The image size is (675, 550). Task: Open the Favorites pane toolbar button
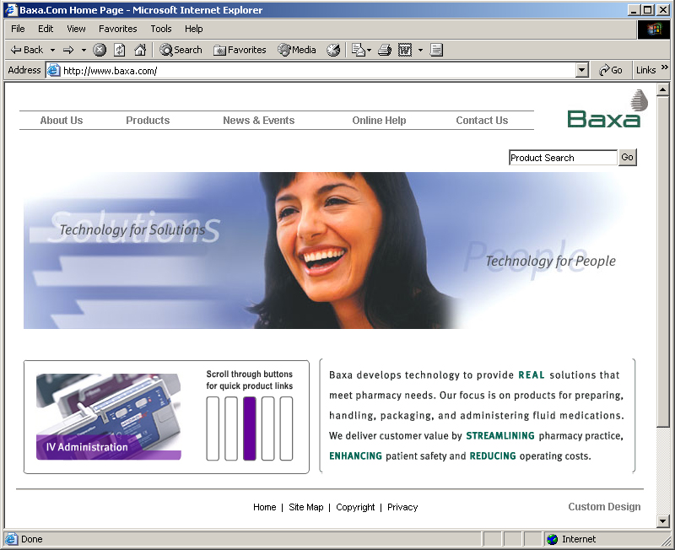pos(240,50)
